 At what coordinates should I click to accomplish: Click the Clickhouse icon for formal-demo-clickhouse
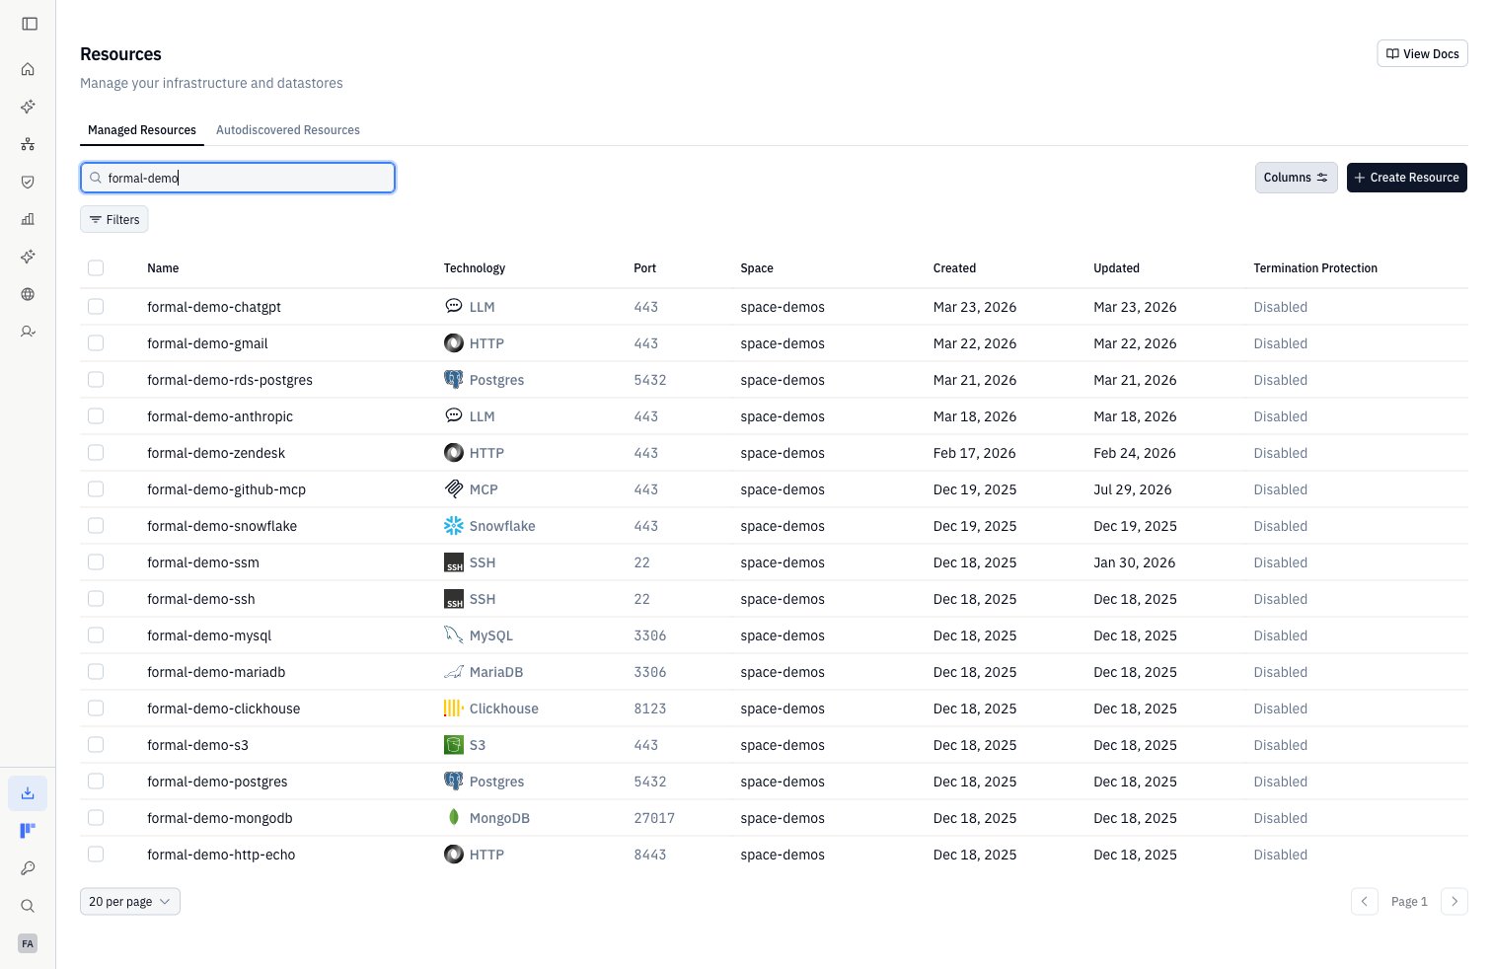pyautogui.click(x=454, y=708)
